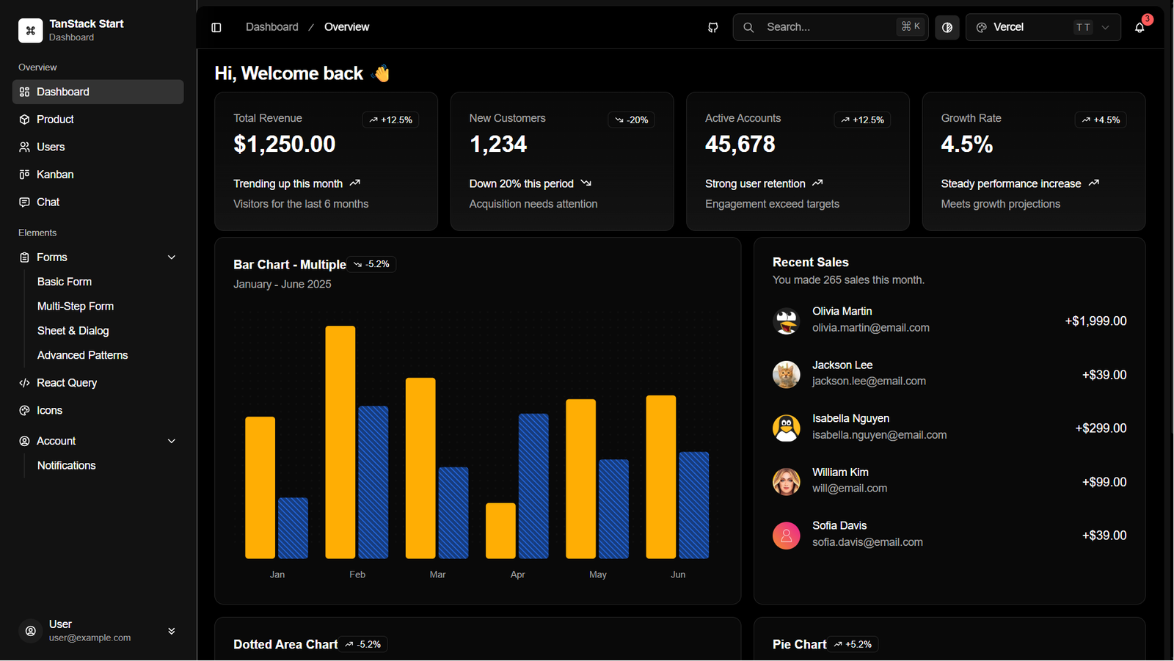This screenshot has width=1174, height=661.
Task: Click the user avatar icon at sidebar bottom
Action: [30, 631]
